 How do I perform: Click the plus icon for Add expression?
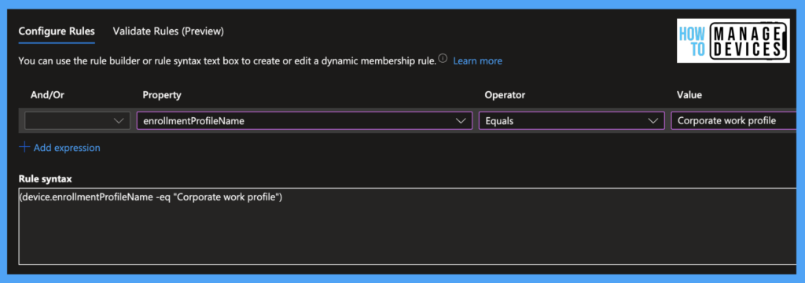24,148
